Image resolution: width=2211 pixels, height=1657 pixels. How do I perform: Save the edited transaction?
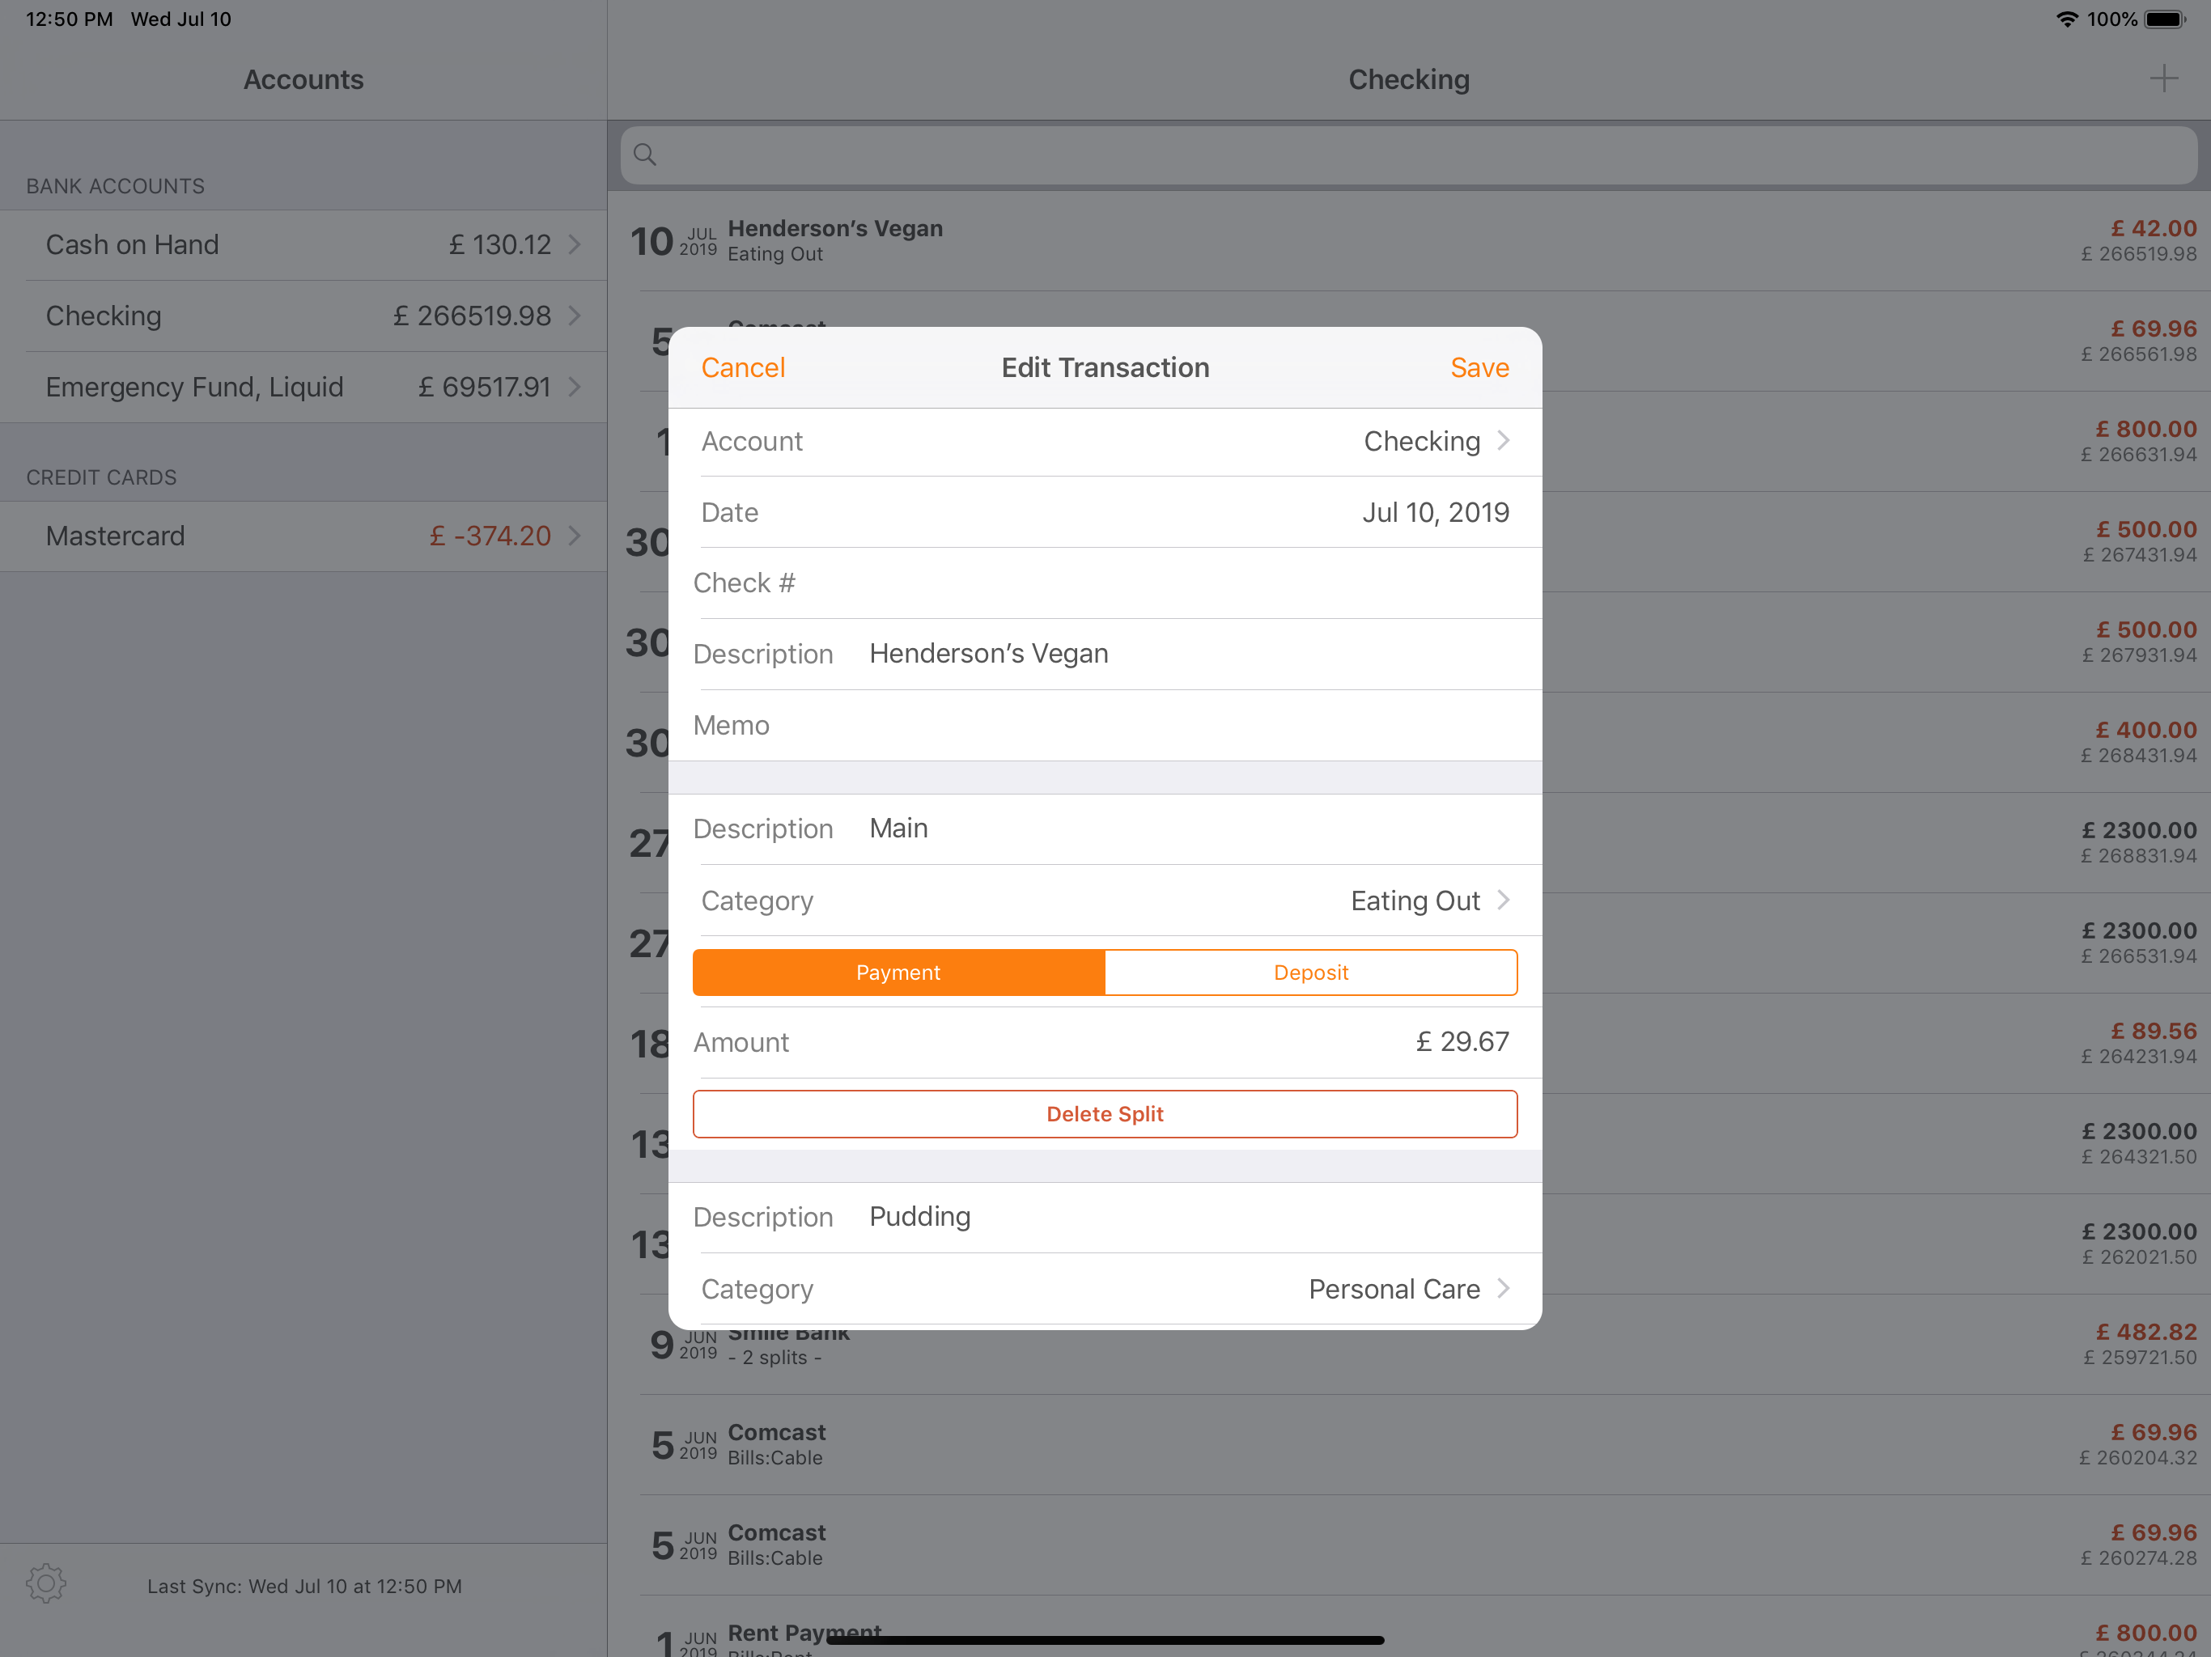click(x=1479, y=368)
